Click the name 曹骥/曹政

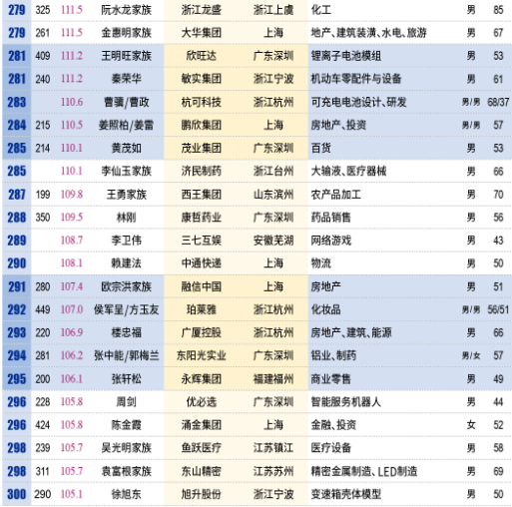(127, 102)
